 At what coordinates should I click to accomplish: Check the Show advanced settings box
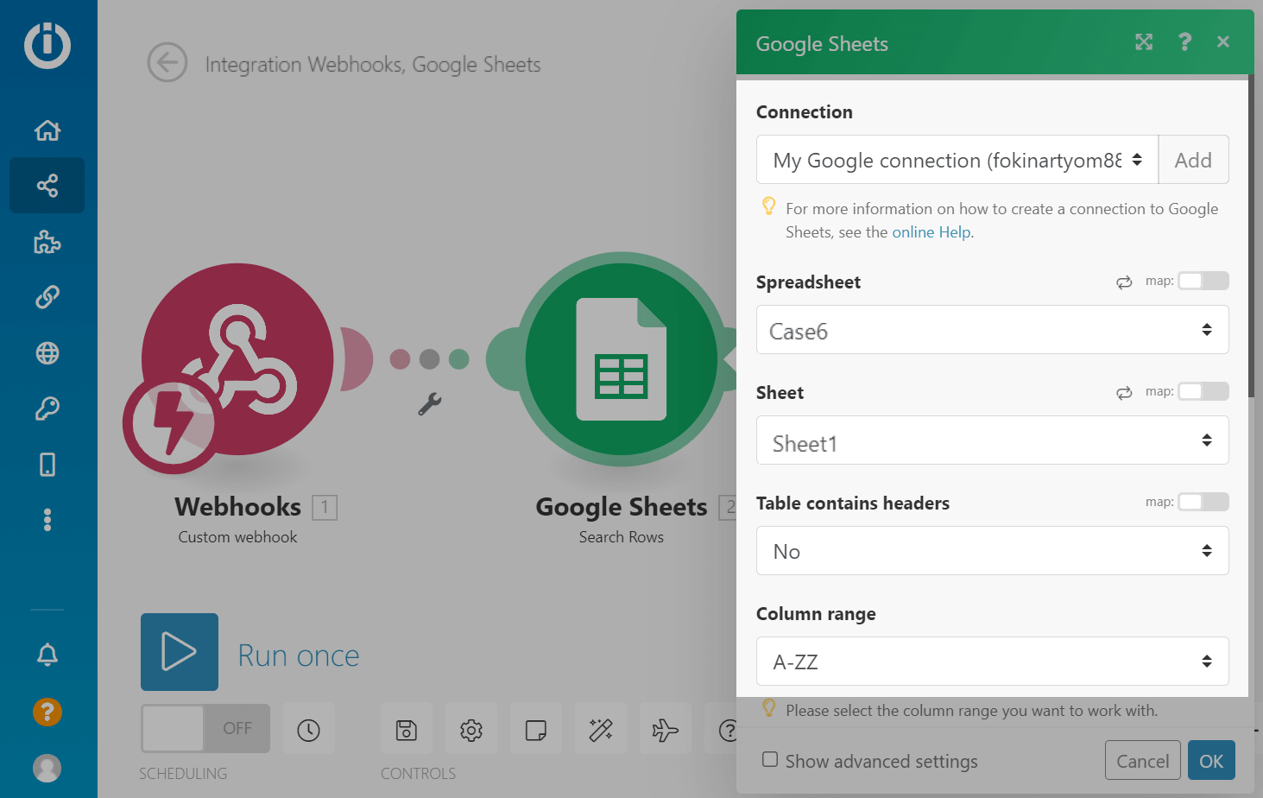770,760
